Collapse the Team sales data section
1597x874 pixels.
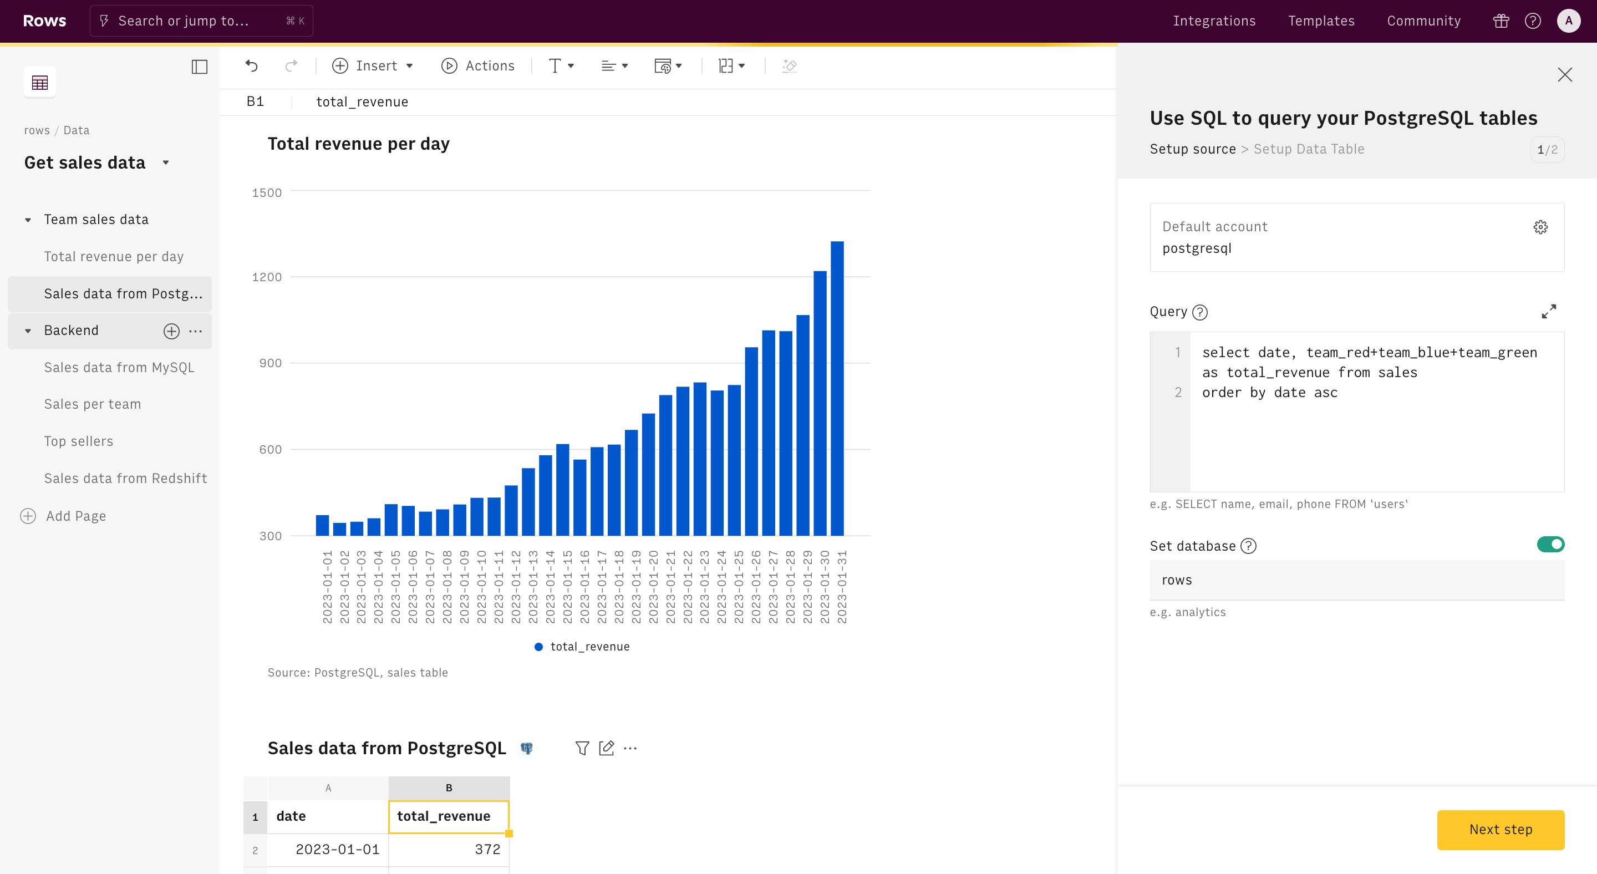[x=28, y=220]
